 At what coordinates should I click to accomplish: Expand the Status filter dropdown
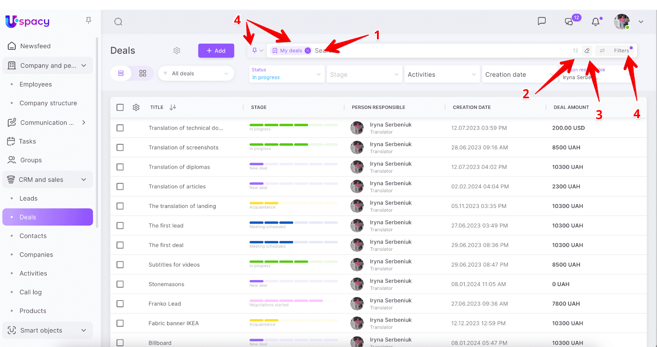click(x=286, y=74)
